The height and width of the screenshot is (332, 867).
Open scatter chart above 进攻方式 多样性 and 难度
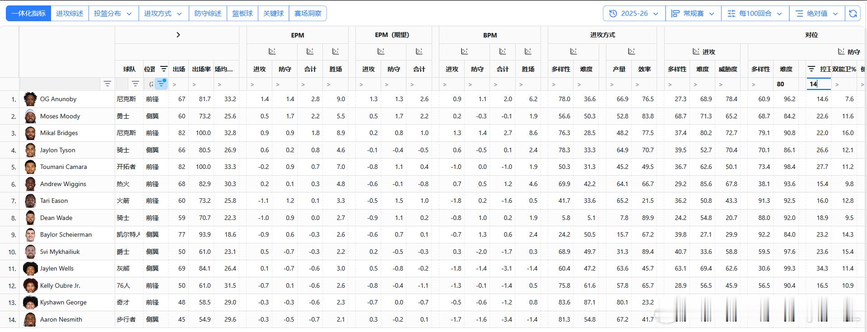573,51
